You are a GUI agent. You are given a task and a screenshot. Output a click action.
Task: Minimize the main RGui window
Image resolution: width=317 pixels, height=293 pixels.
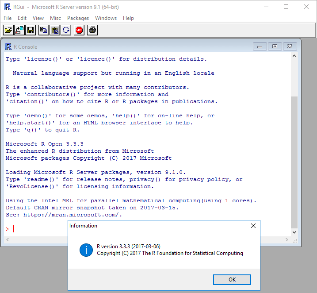266,7
